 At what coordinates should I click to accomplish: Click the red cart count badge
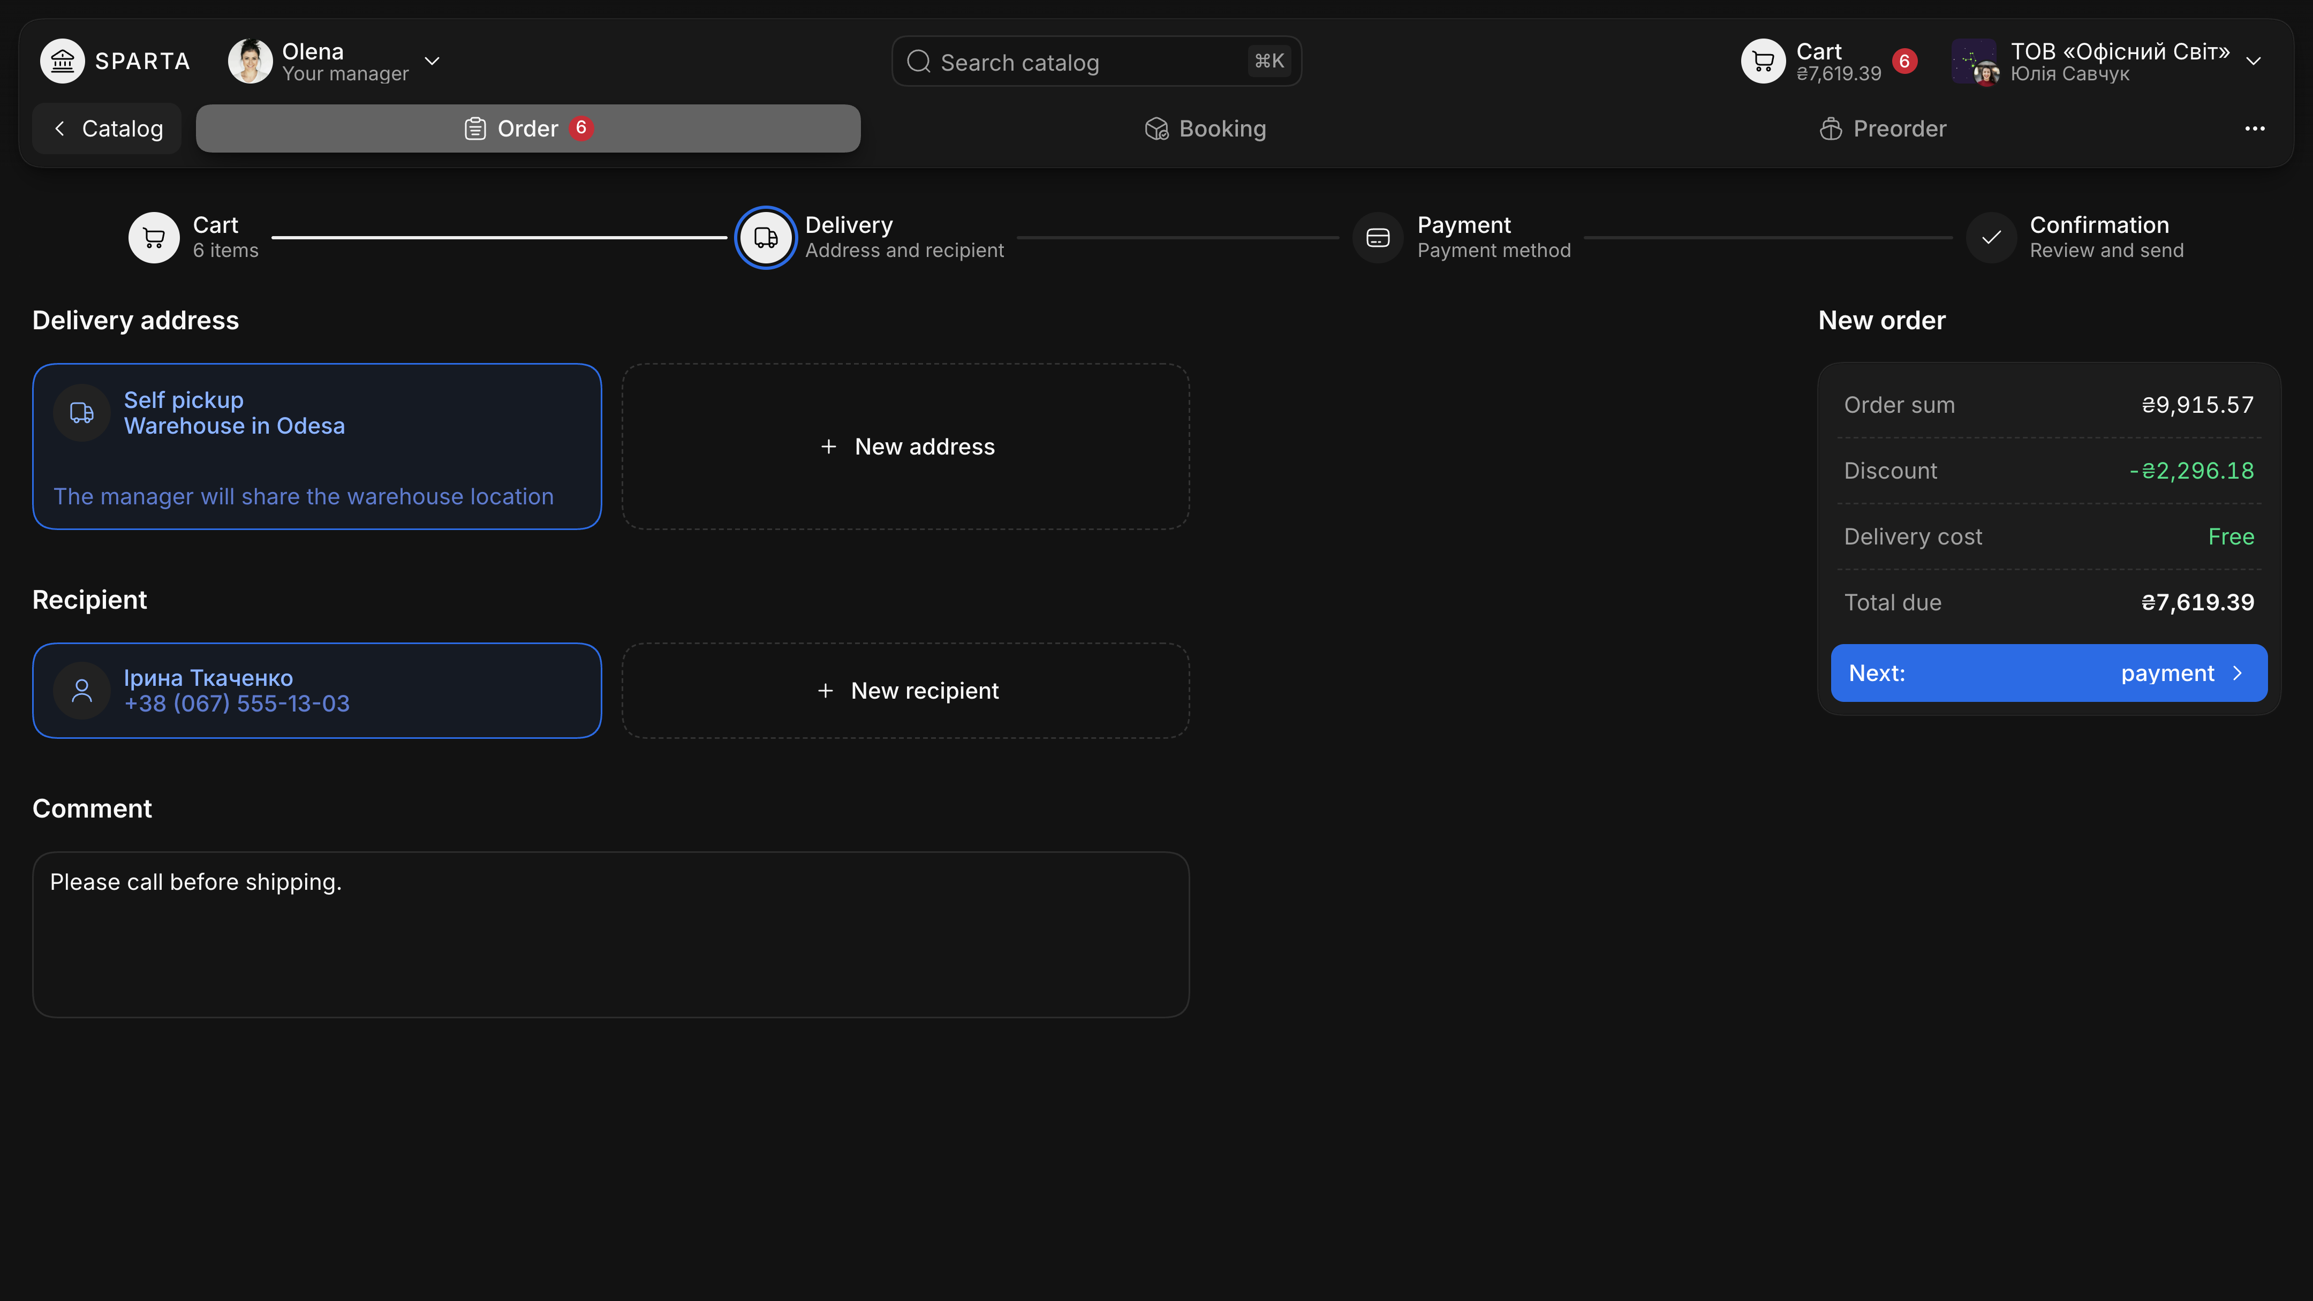click(x=1904, y=61)
